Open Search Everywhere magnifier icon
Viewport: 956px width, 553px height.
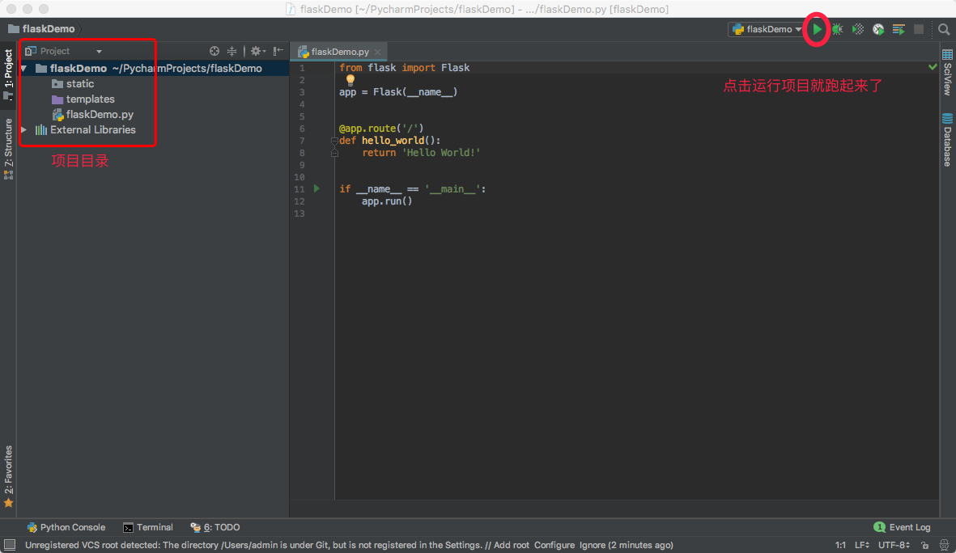pyautogui.click(x=944, y=29)
